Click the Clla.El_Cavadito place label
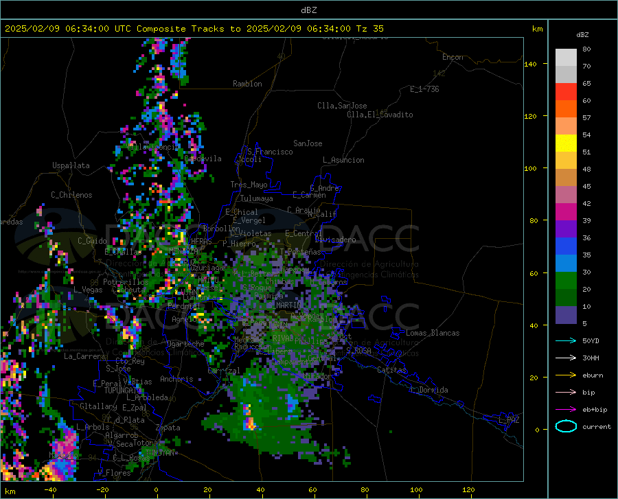This screenshot has height=499, width=618. click(x=380, y=115)
